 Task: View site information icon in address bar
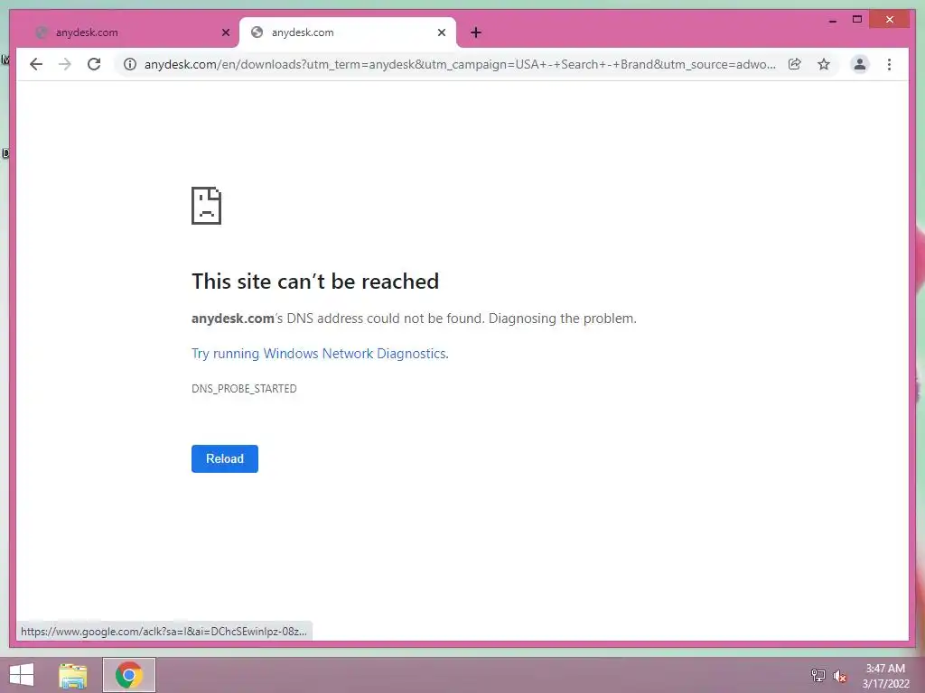[x=130, y=64]
